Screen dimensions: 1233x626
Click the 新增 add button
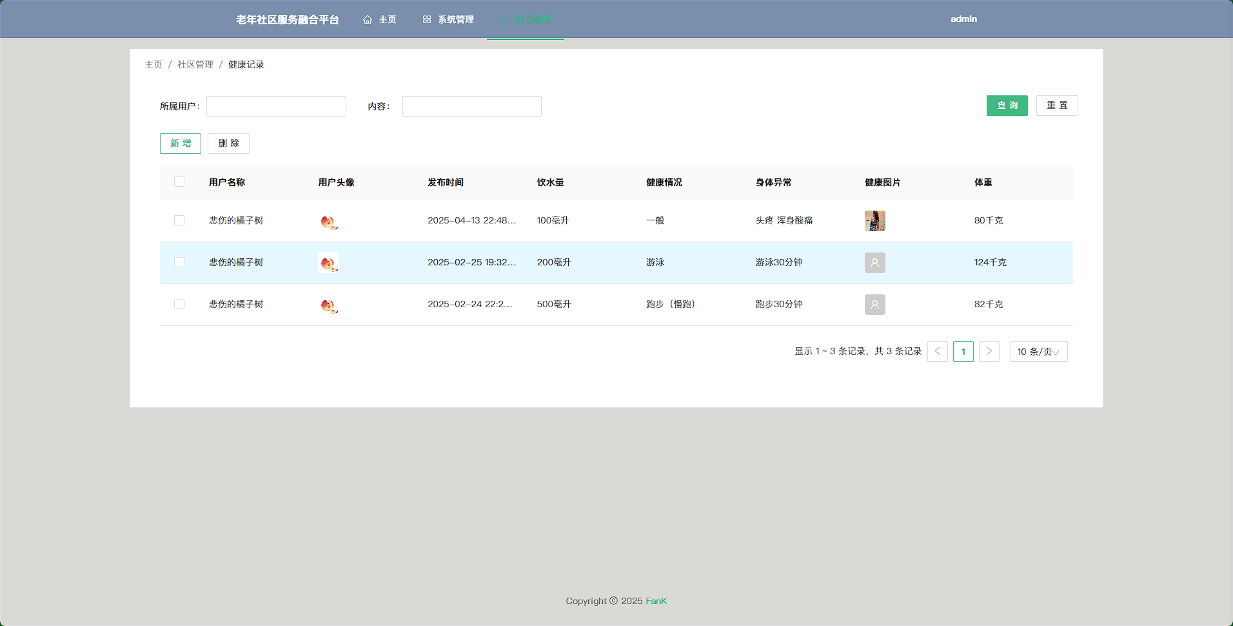pyautogui.click(x=181, y=144)
